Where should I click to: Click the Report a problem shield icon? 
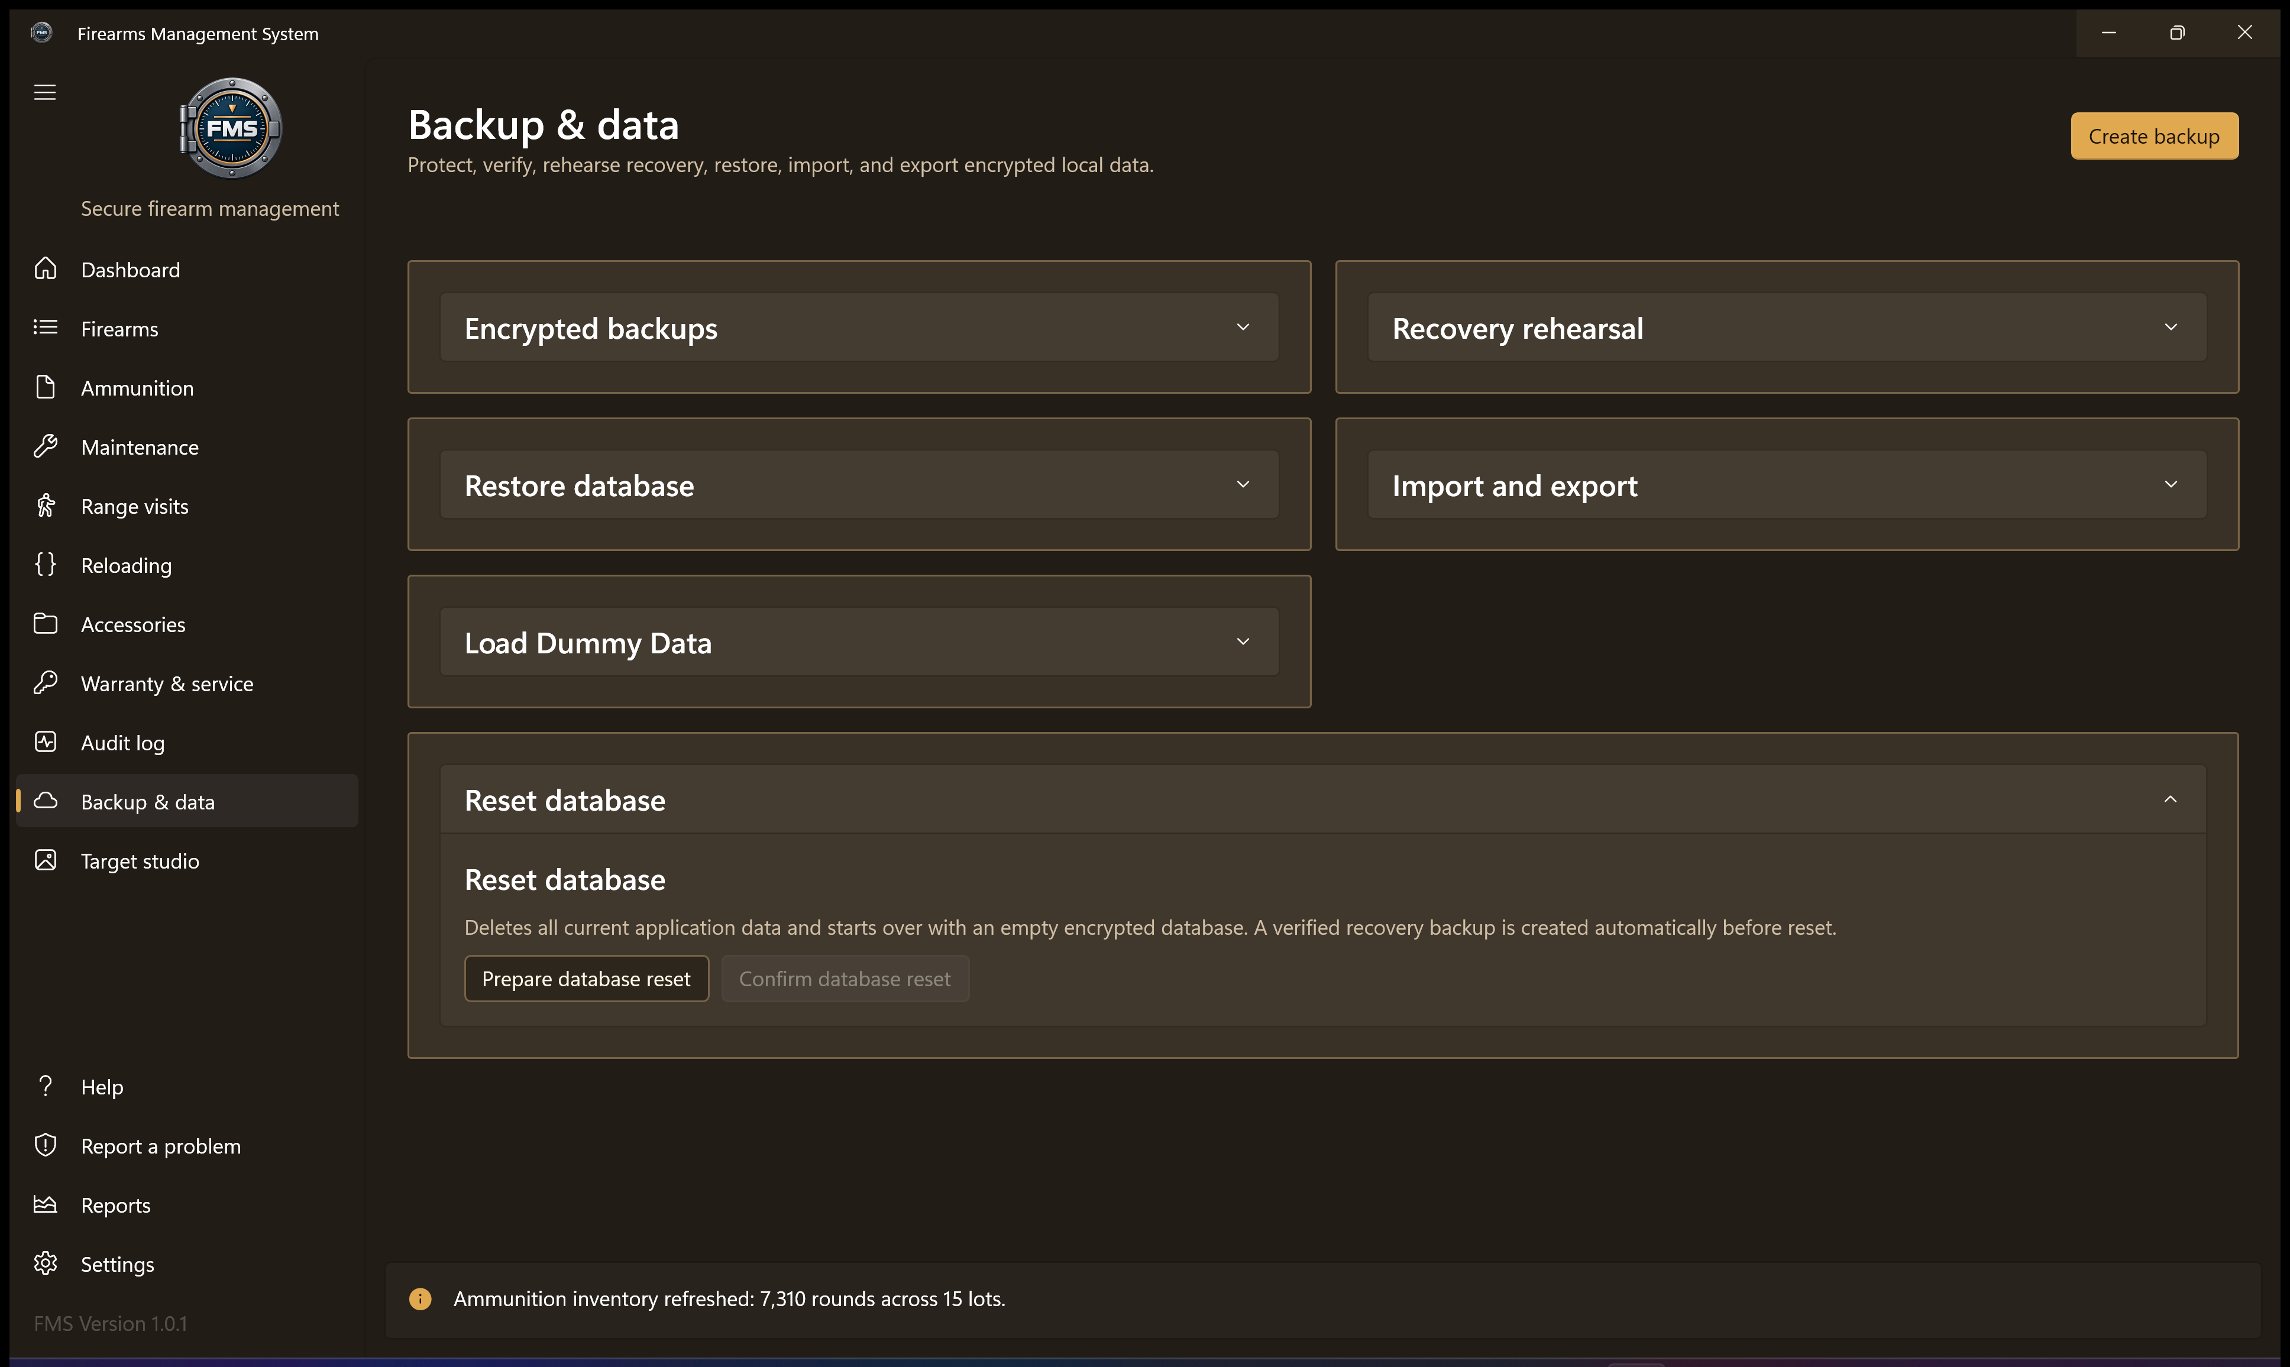click(45, 1146)
